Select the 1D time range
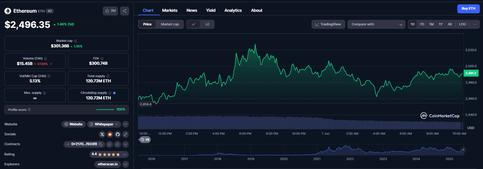This screenshot has width=483, height=169. click(x=413, y=24)
